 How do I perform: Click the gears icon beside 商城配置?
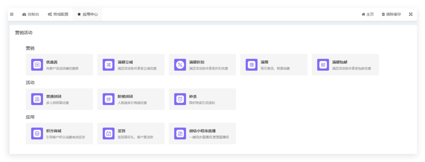coord(50,15)
